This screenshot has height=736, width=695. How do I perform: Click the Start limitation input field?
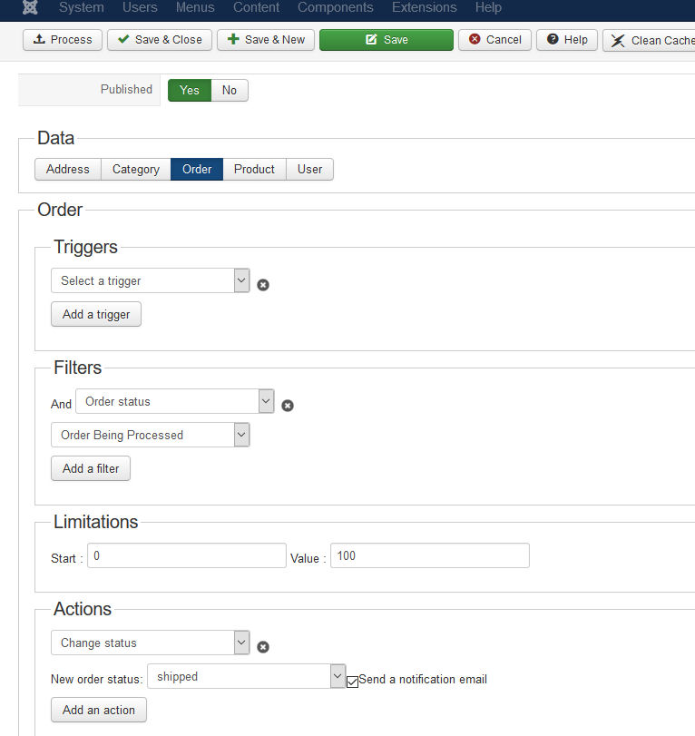point(187,555)
